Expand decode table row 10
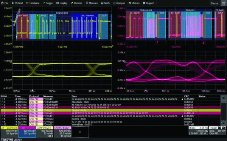The width and height of the screenshot is (227, 141). point(2,124)
